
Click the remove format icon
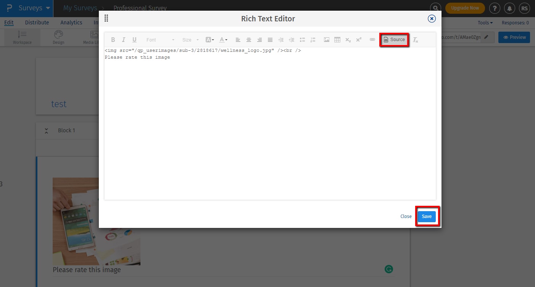coord(416,40)
